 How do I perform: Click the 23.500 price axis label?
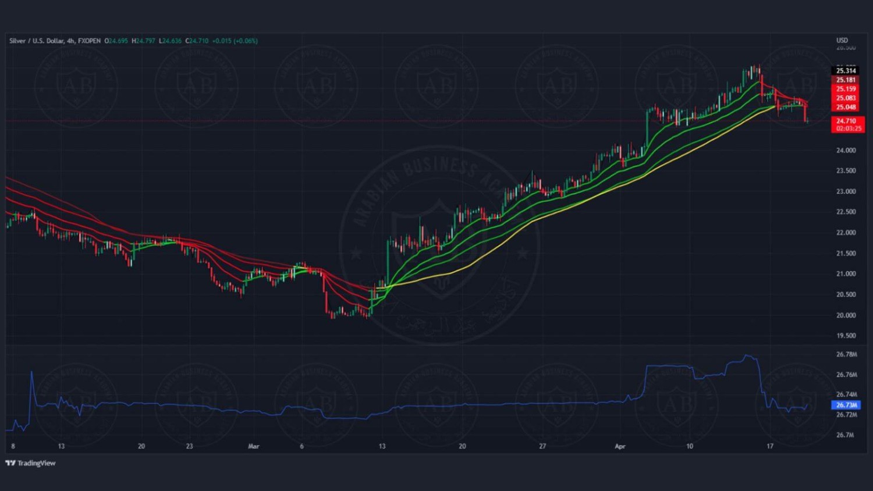(x=846, y=170)
